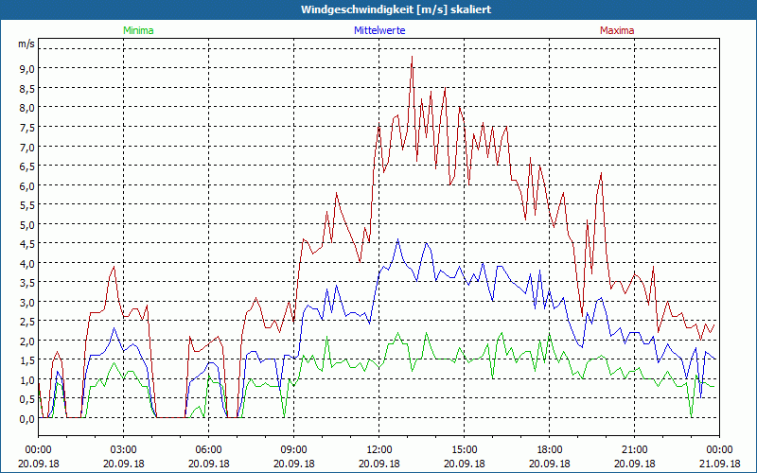Image resolution: width=757 pixels, height=473 pixels.
Task: Click the 18:00 time axis label
Action: pos(550,450)
